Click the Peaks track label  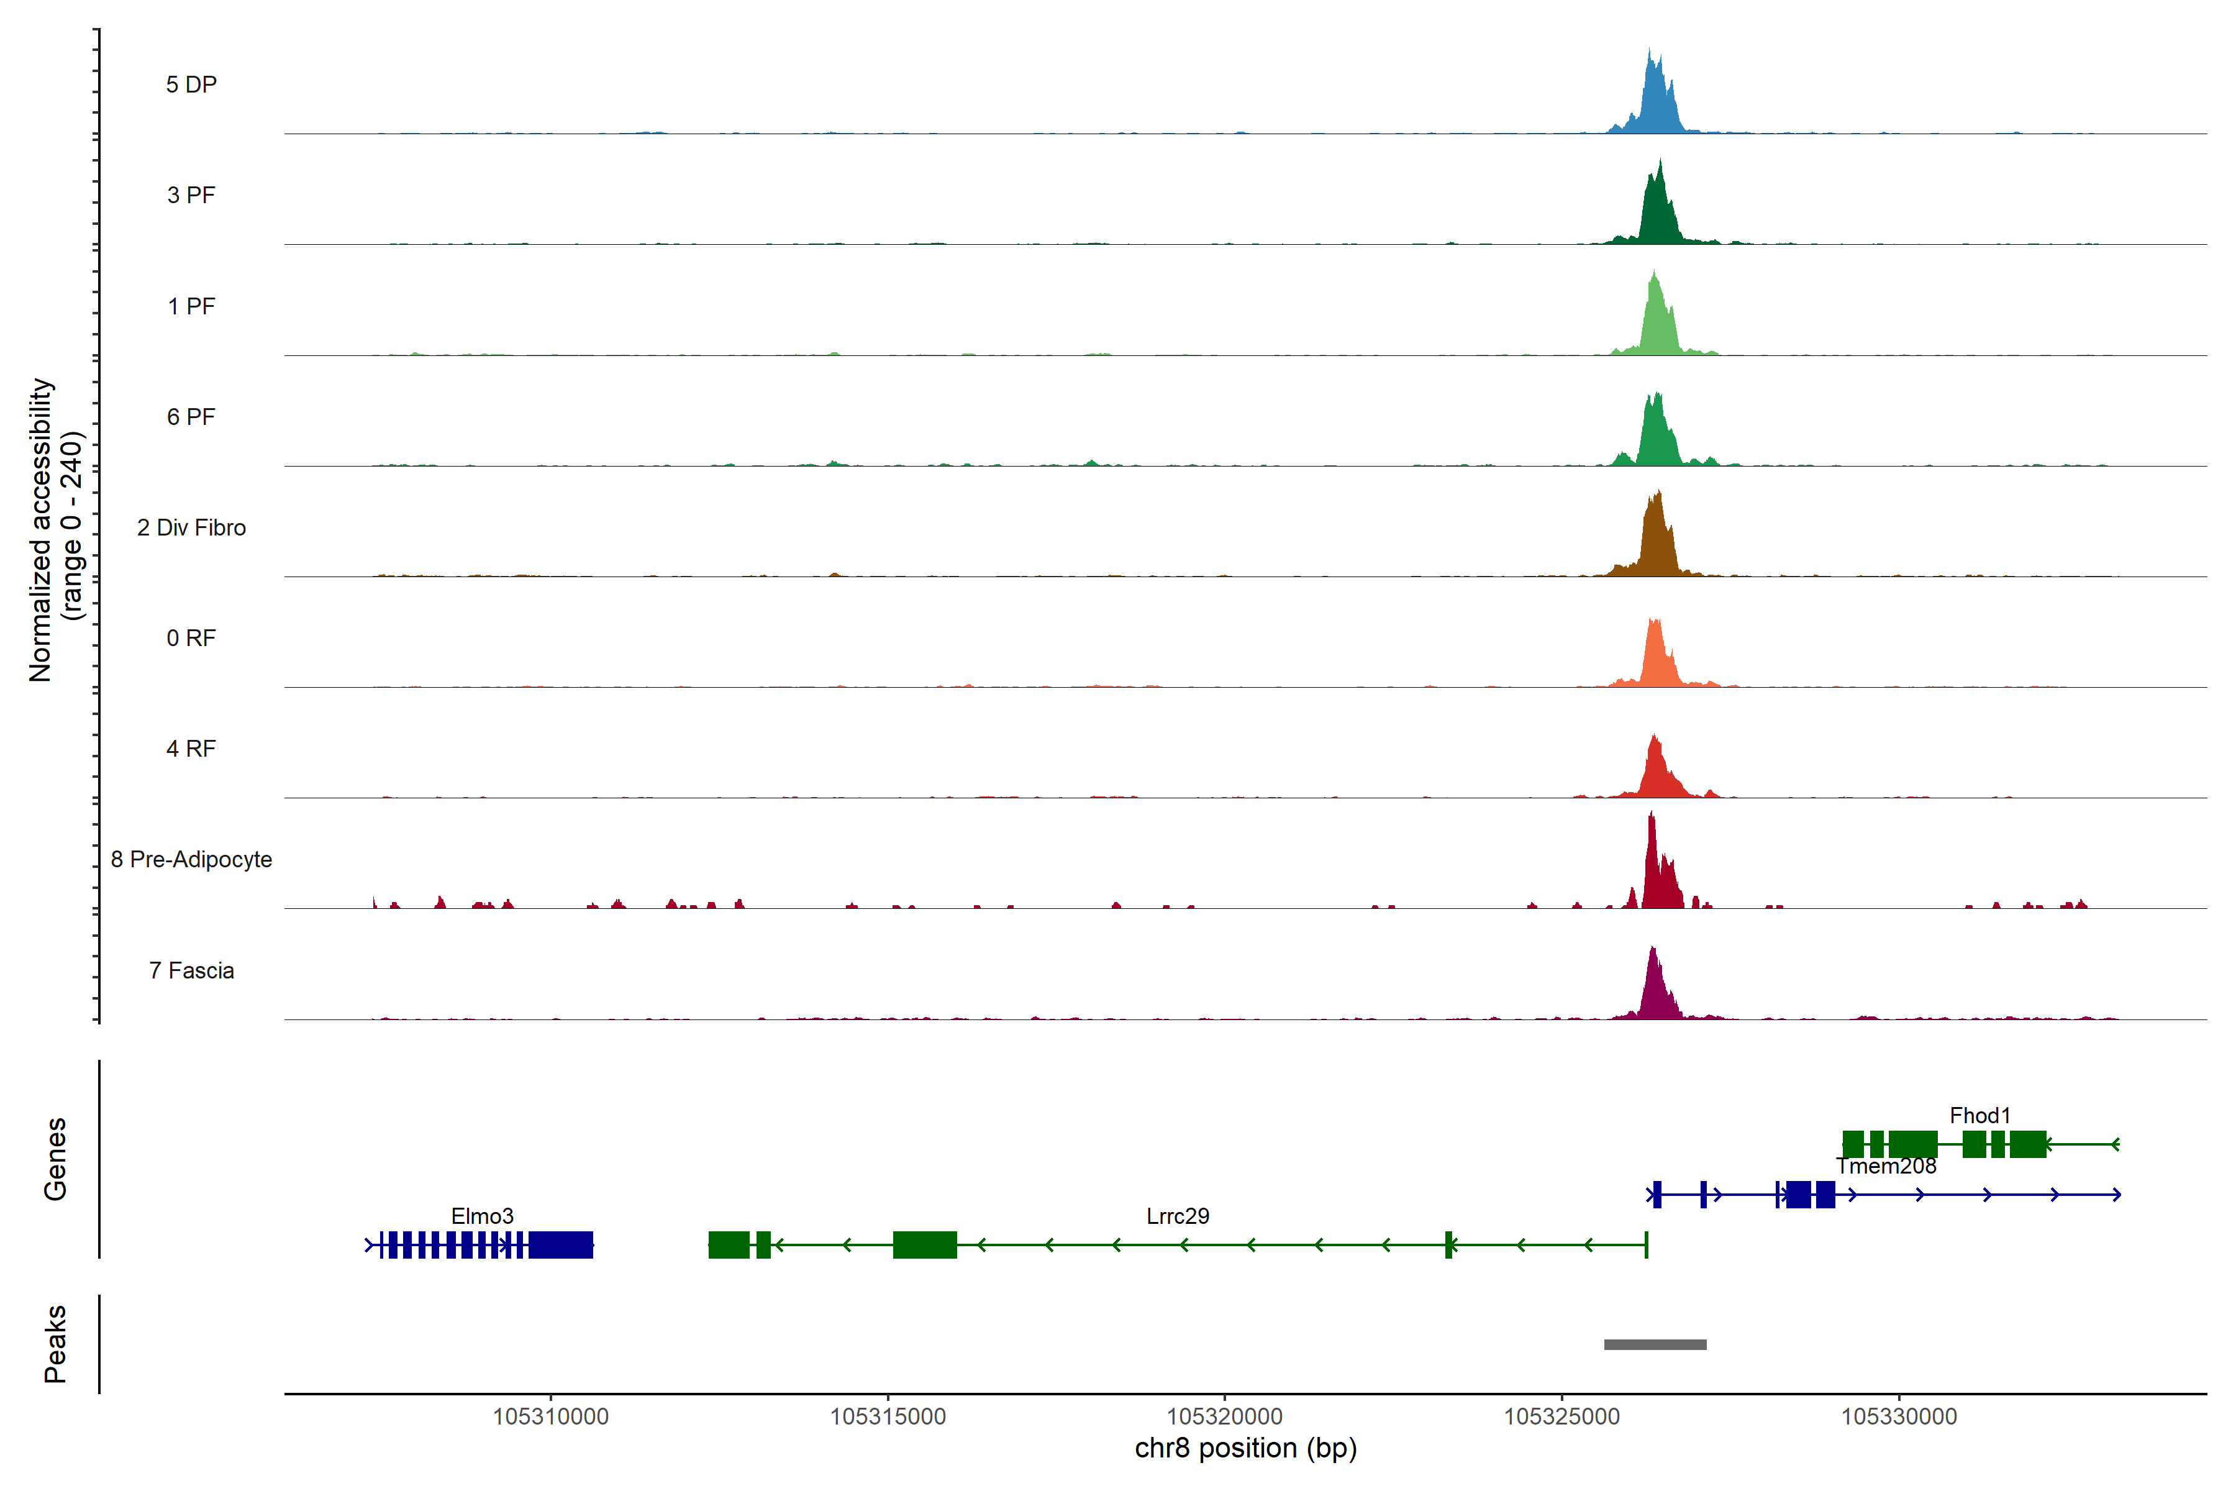coord(55,1344)
